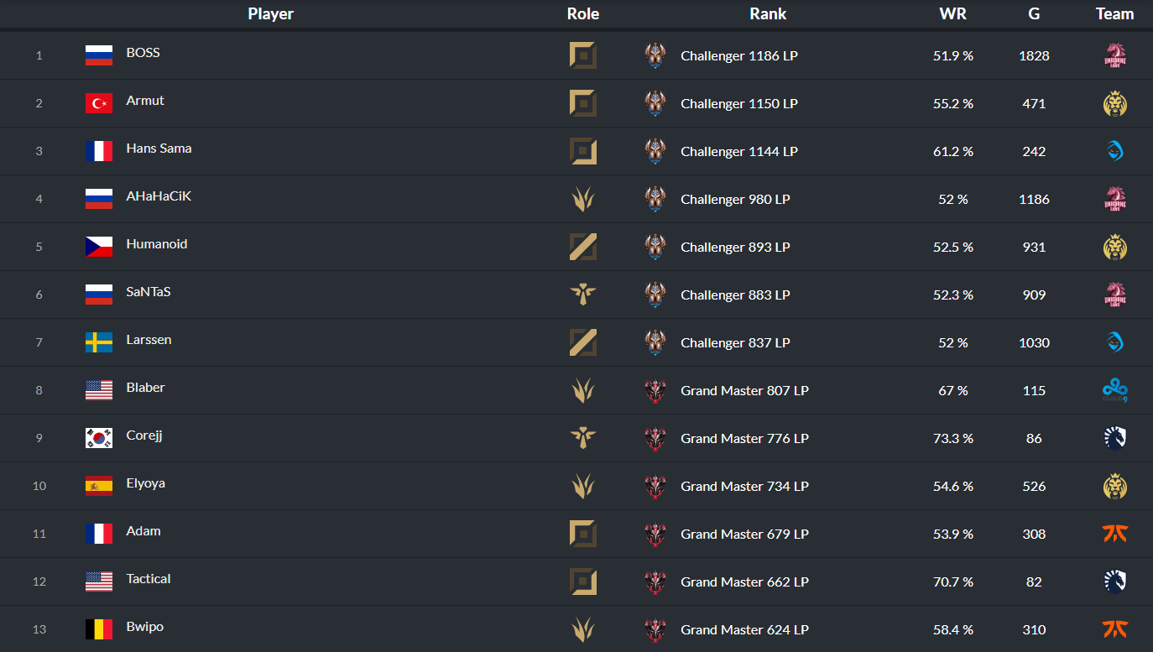Open the Bwipo player link
The width and height of the screenshot is (1153, 652).
144,627
